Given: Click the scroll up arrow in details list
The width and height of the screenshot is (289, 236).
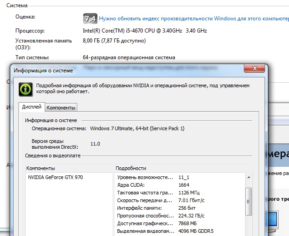Looking at the screenshot, I should pyautogui.click(x=249, y=177).
